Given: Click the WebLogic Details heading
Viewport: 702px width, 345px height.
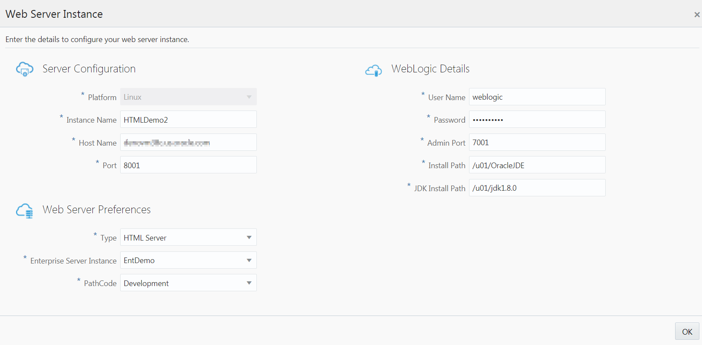Looking at the screenshot, I should pyautogui.click(x=430, y=69).
